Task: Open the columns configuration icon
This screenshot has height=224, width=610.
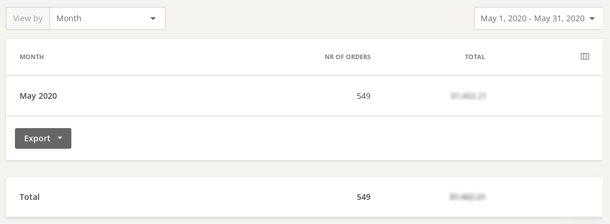Action: point(585,57)
